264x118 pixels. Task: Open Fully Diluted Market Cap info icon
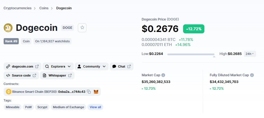[x=252, y=75]
